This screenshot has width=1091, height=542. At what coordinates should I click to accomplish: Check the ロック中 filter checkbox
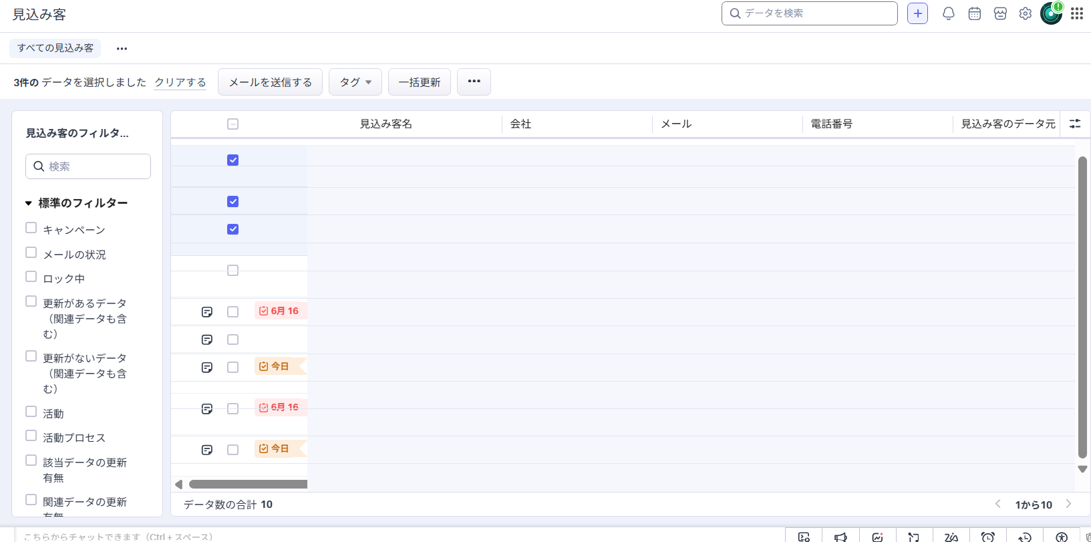(31, 277)
